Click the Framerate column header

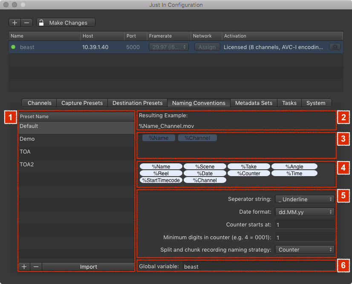tap(169, 36)
